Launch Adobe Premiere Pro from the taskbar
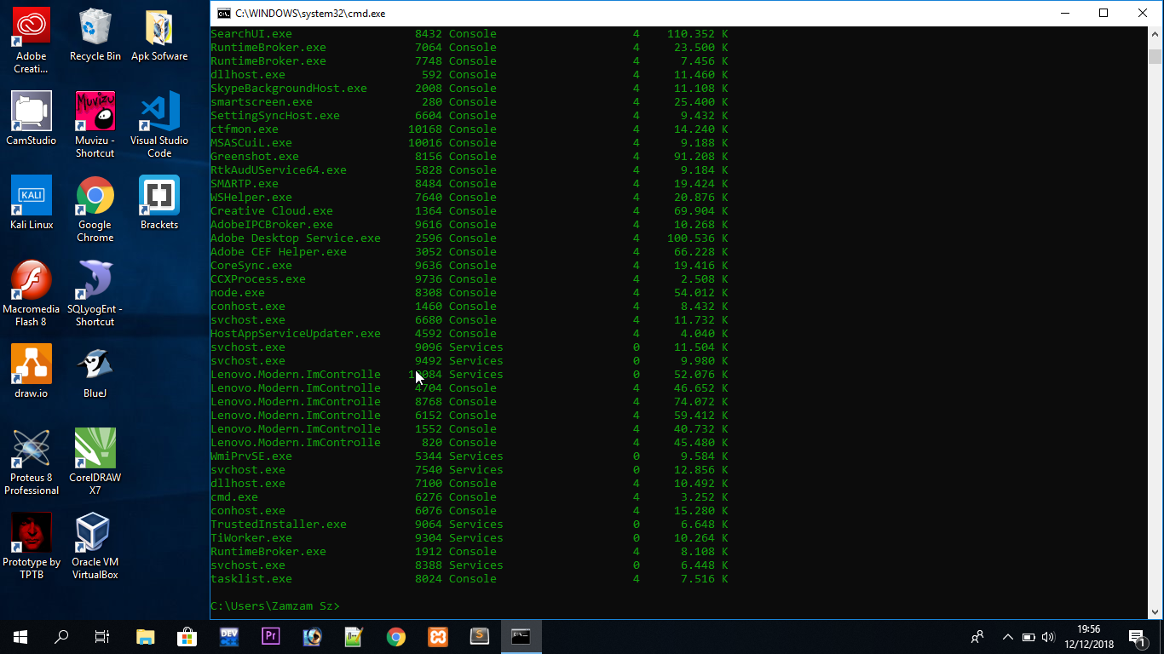 (x=270, y=636)
